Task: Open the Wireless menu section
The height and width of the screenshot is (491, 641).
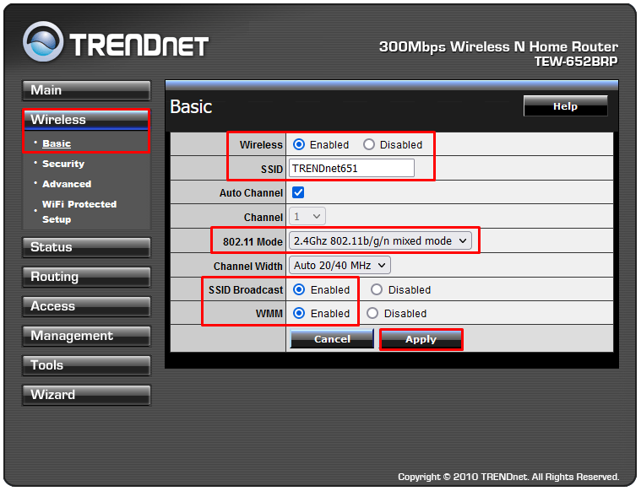Action: coord(86,120)
